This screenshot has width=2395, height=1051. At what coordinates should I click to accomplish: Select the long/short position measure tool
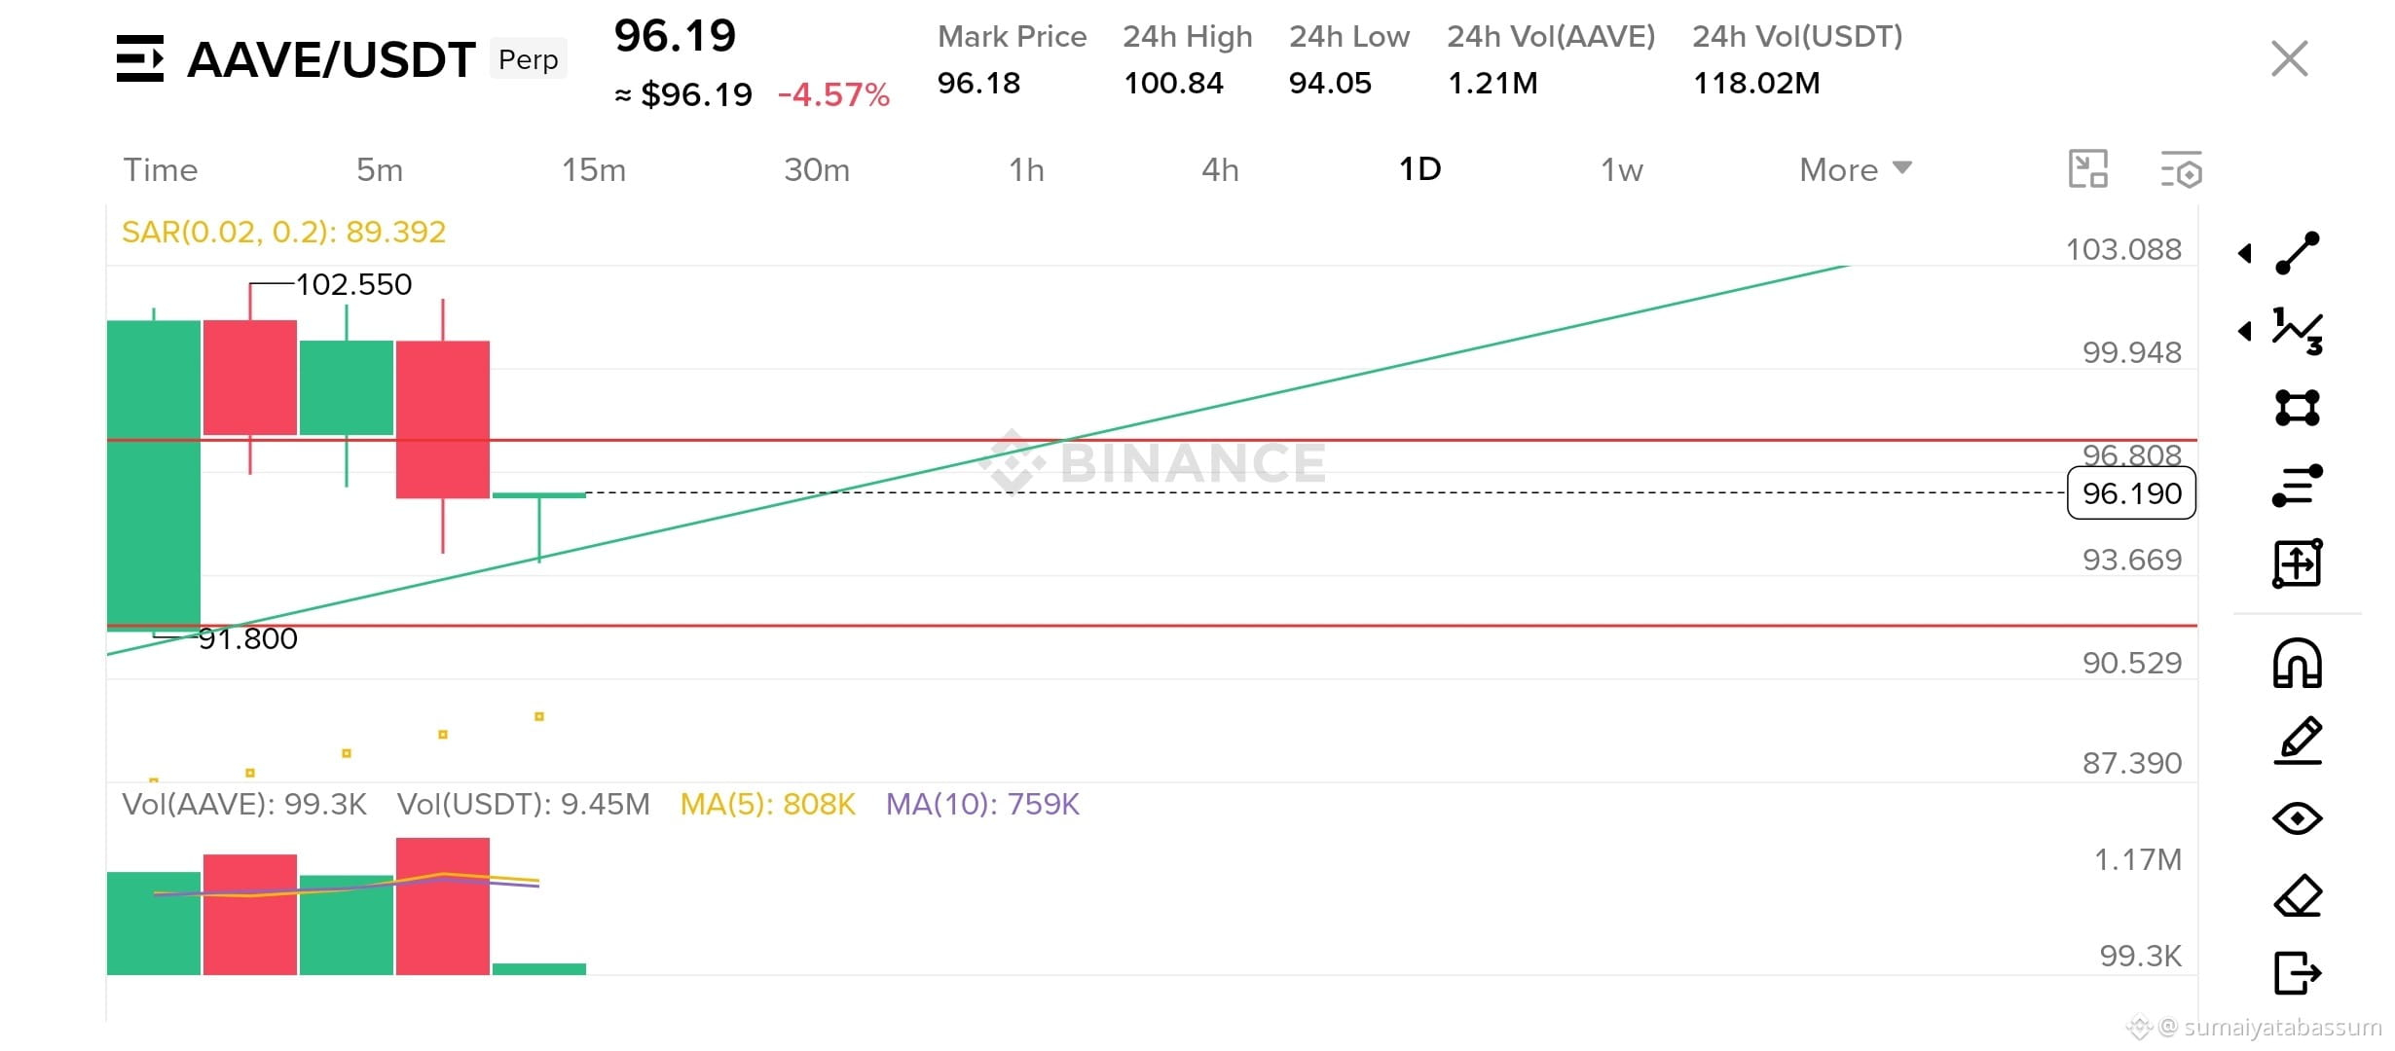[2297, 563]
